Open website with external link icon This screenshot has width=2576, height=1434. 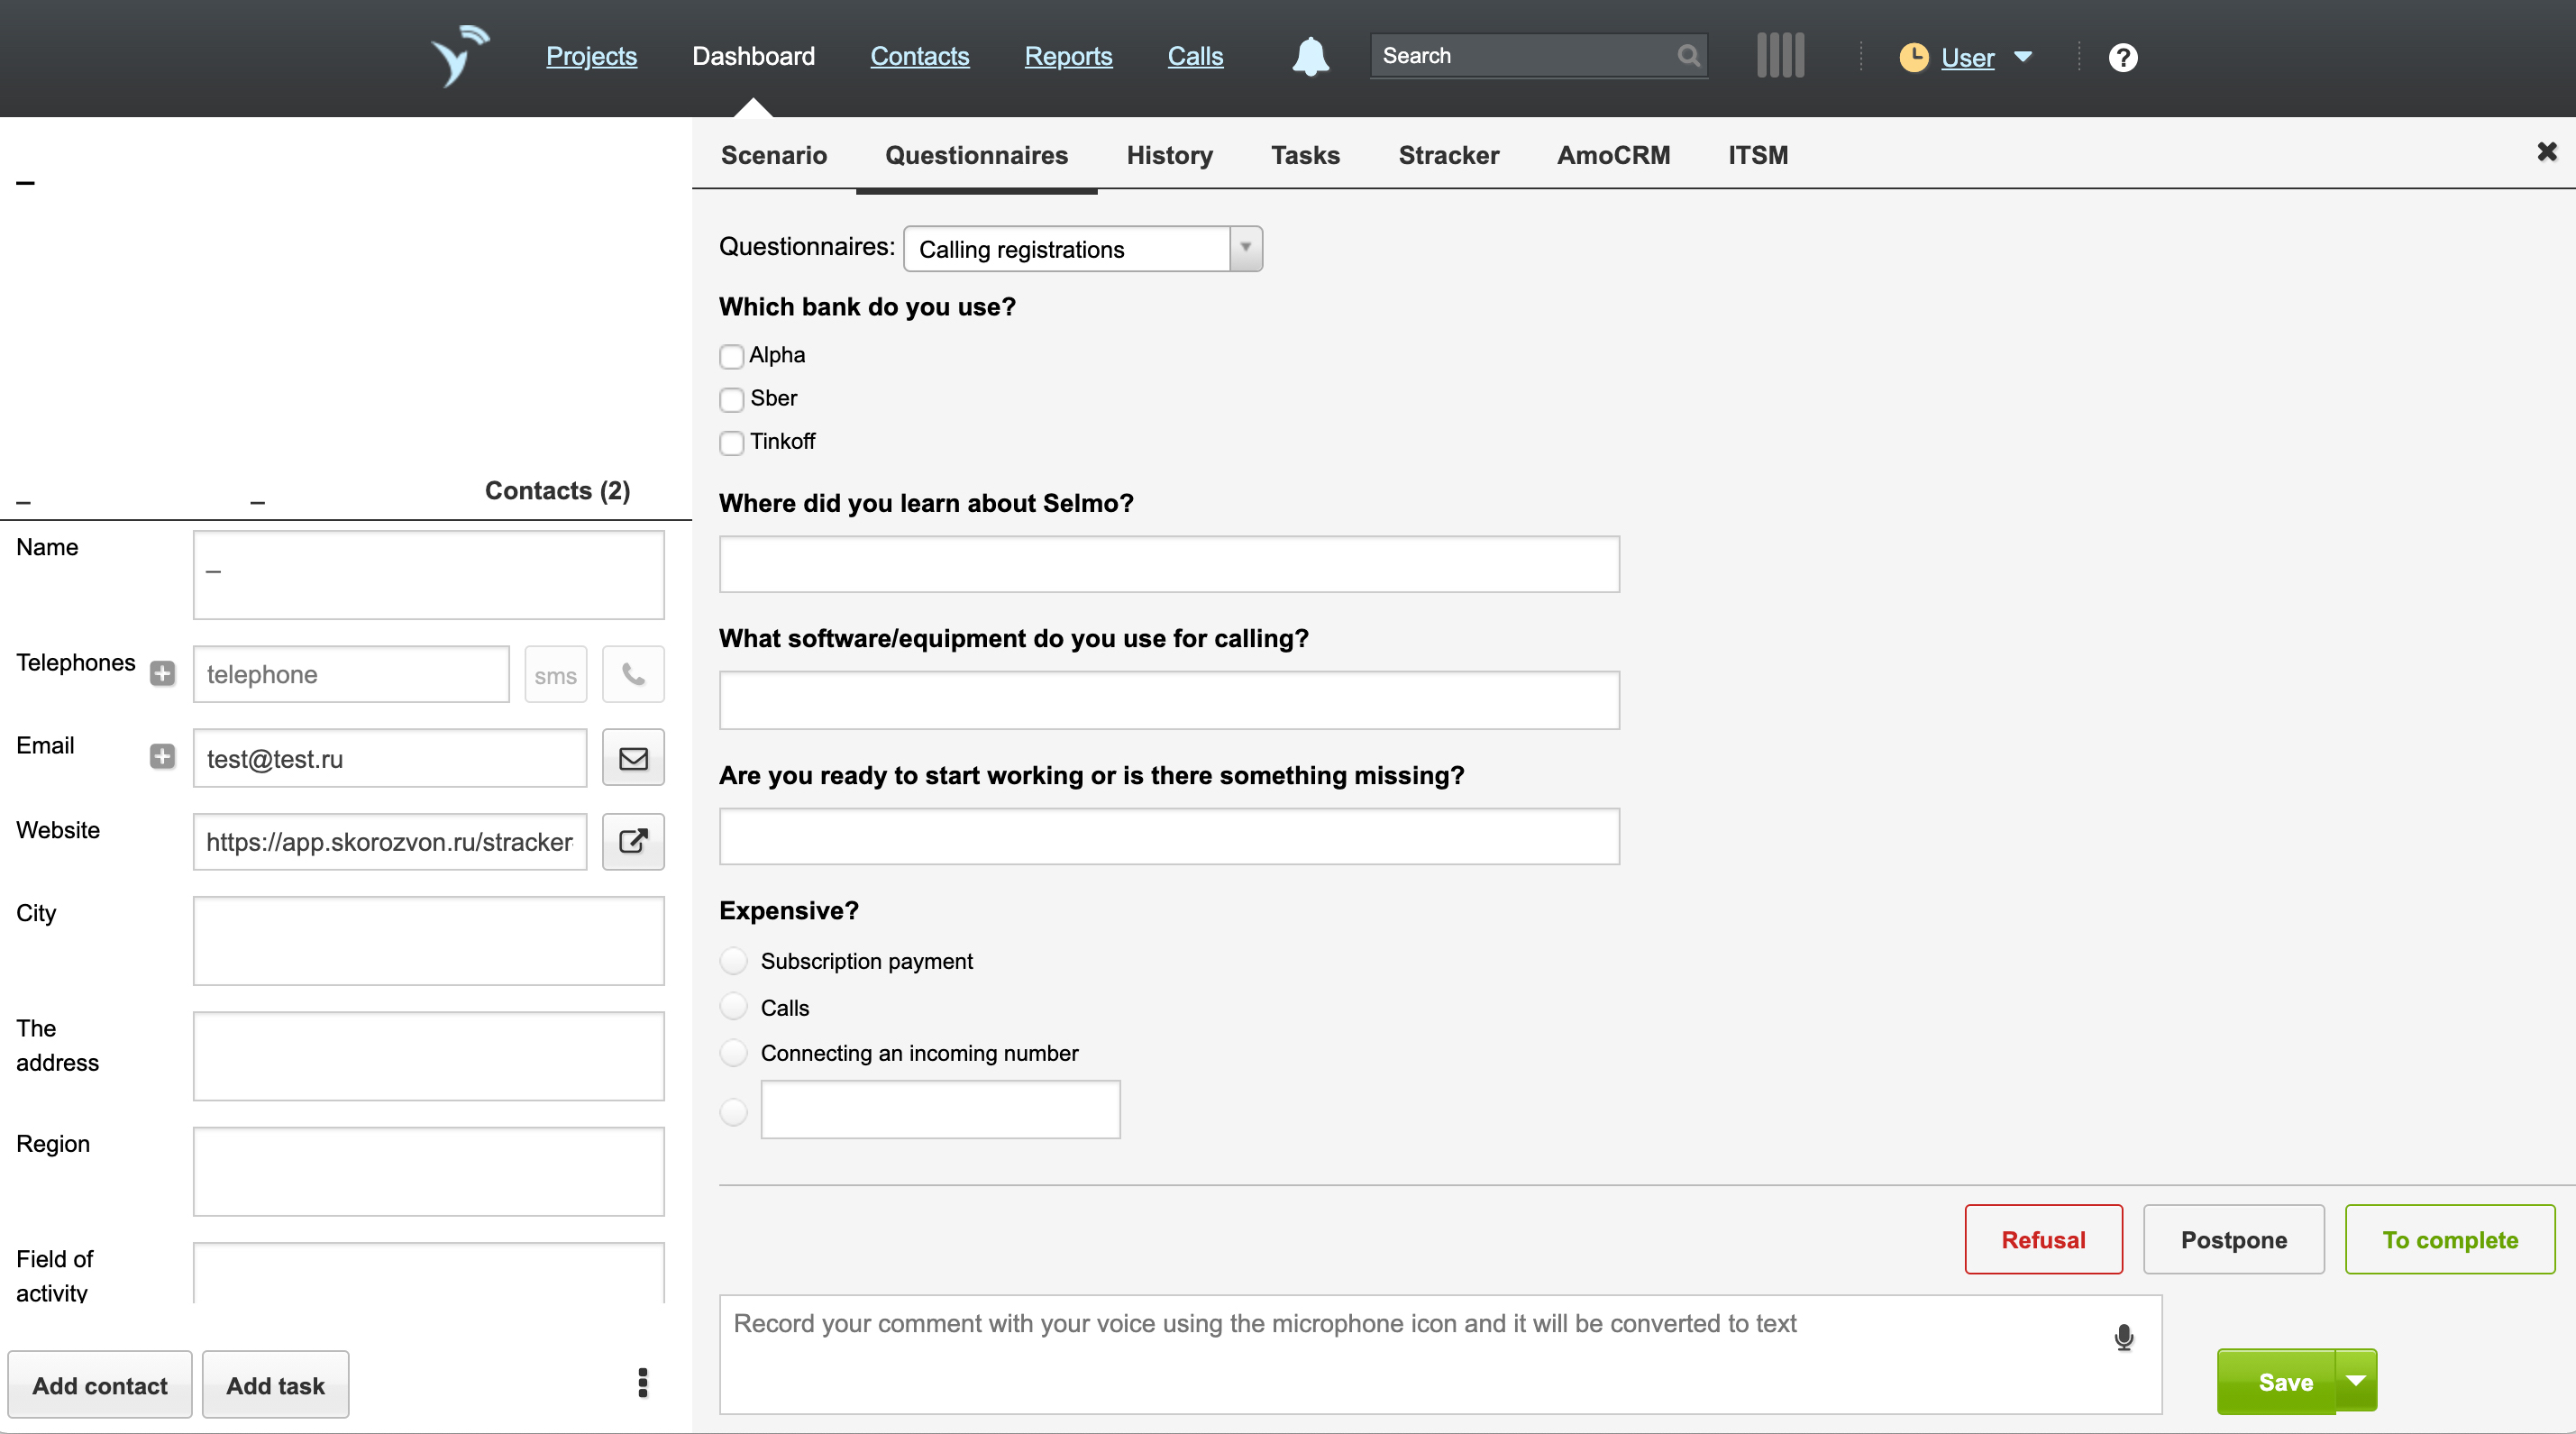click(x=633, y=842)
